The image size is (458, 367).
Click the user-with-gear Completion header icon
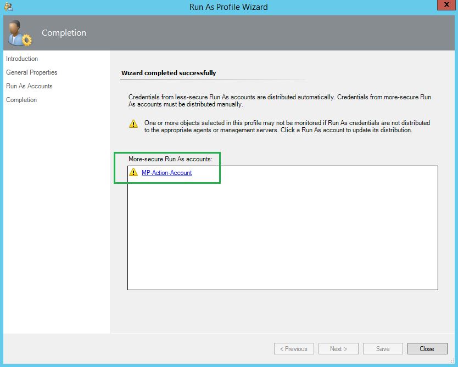point(20,33)
